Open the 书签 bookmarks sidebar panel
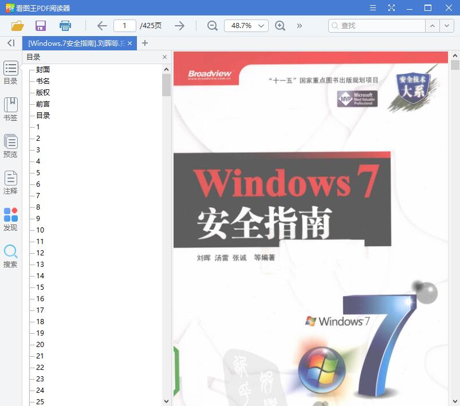 10,109
